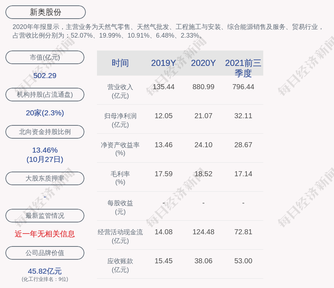Click the 2020Y column header
This screenshot has height=288, width=334.
203,63
